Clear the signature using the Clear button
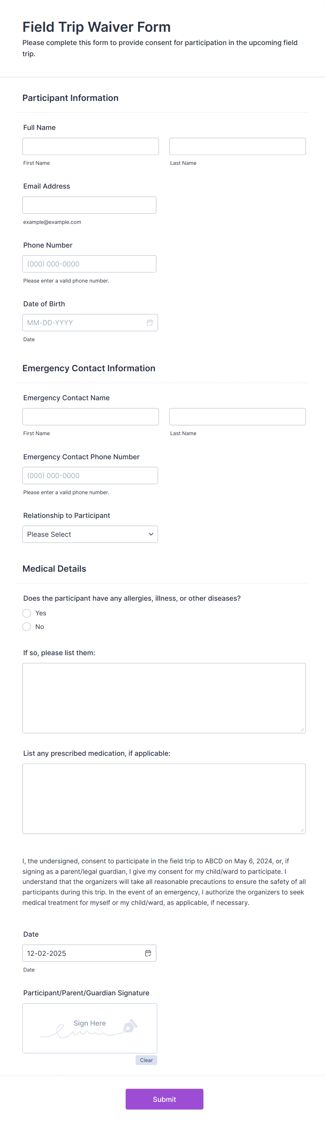Viewport: 325px width, 1127px height. [x=146, y=1060]
